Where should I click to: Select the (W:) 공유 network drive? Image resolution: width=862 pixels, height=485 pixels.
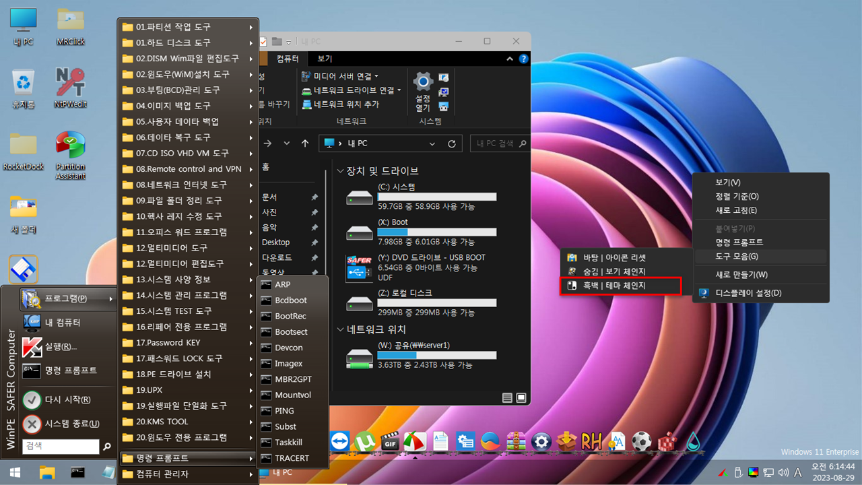421,355
